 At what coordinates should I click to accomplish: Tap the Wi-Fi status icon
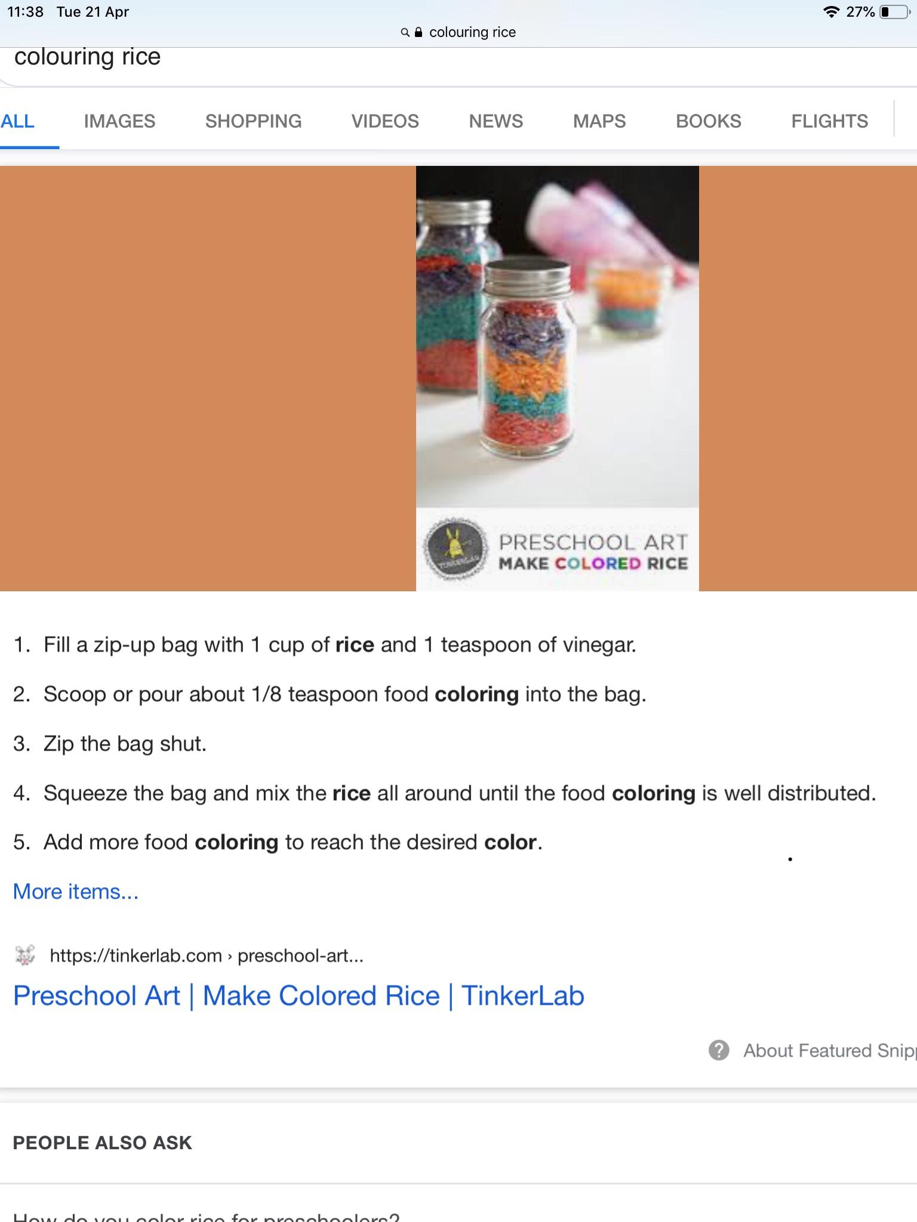pos(830,12)
